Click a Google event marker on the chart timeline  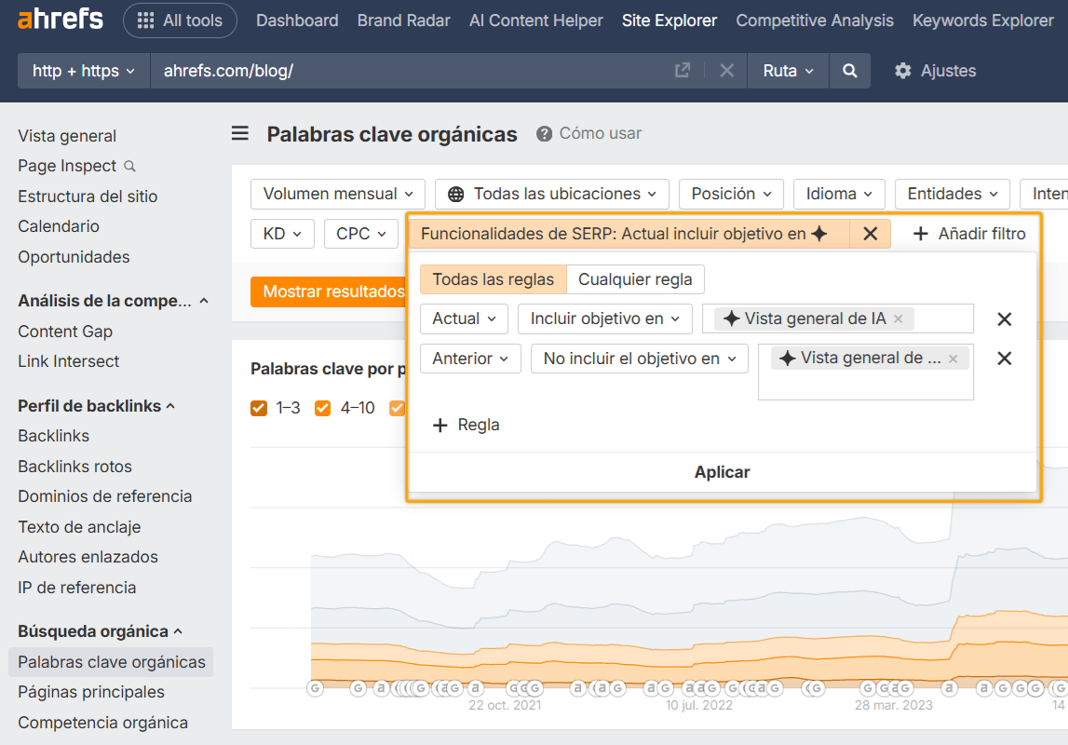tap(316, 687)
